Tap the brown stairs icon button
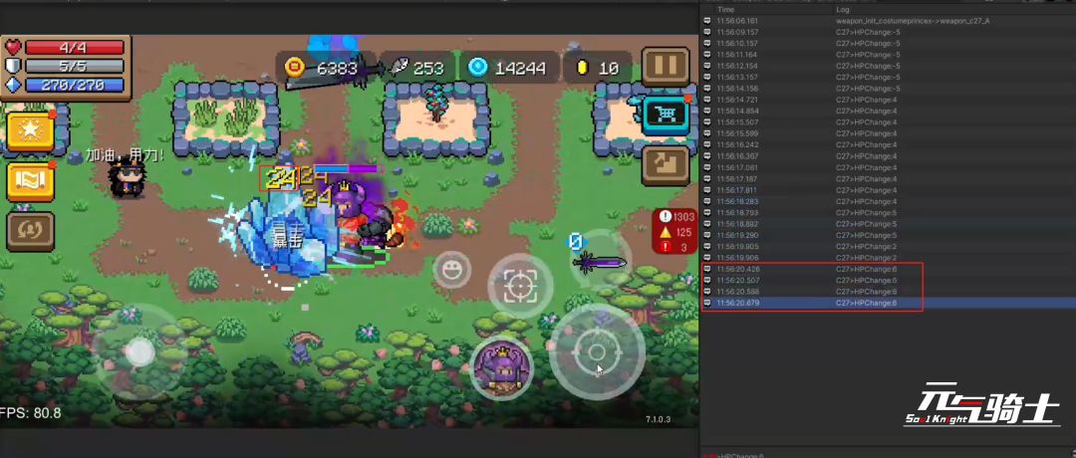 pos(666,165)
